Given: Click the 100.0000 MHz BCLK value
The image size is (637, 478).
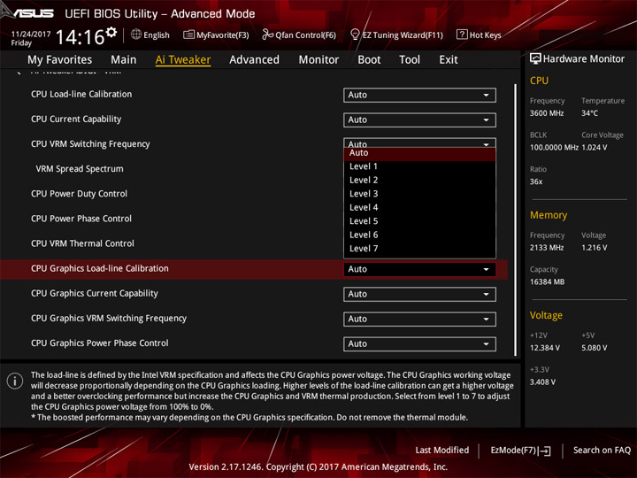Looking at the screenshot, I should click(x=554, y=148).
